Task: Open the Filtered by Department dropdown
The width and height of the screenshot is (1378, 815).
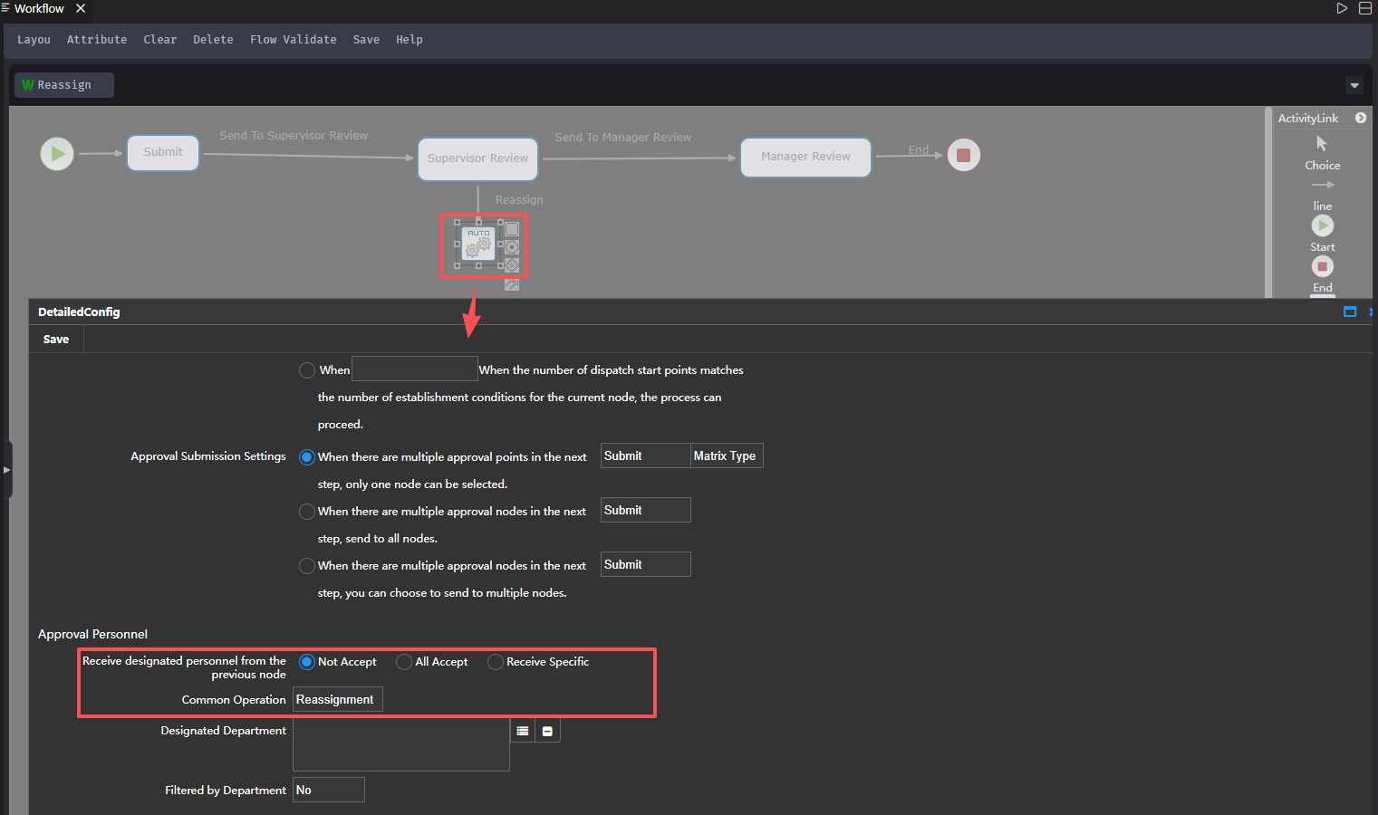Action: pos(328,790)
